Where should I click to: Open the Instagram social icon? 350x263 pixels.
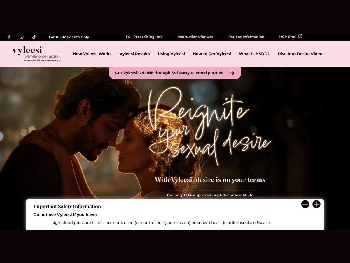[x=22, y=37]
